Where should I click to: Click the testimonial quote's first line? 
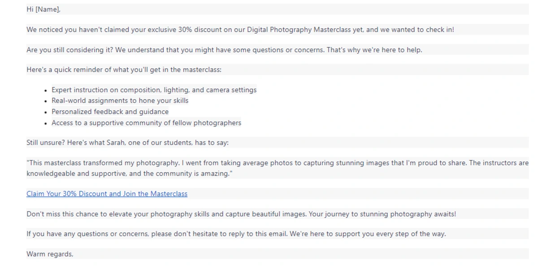point(278,163)
